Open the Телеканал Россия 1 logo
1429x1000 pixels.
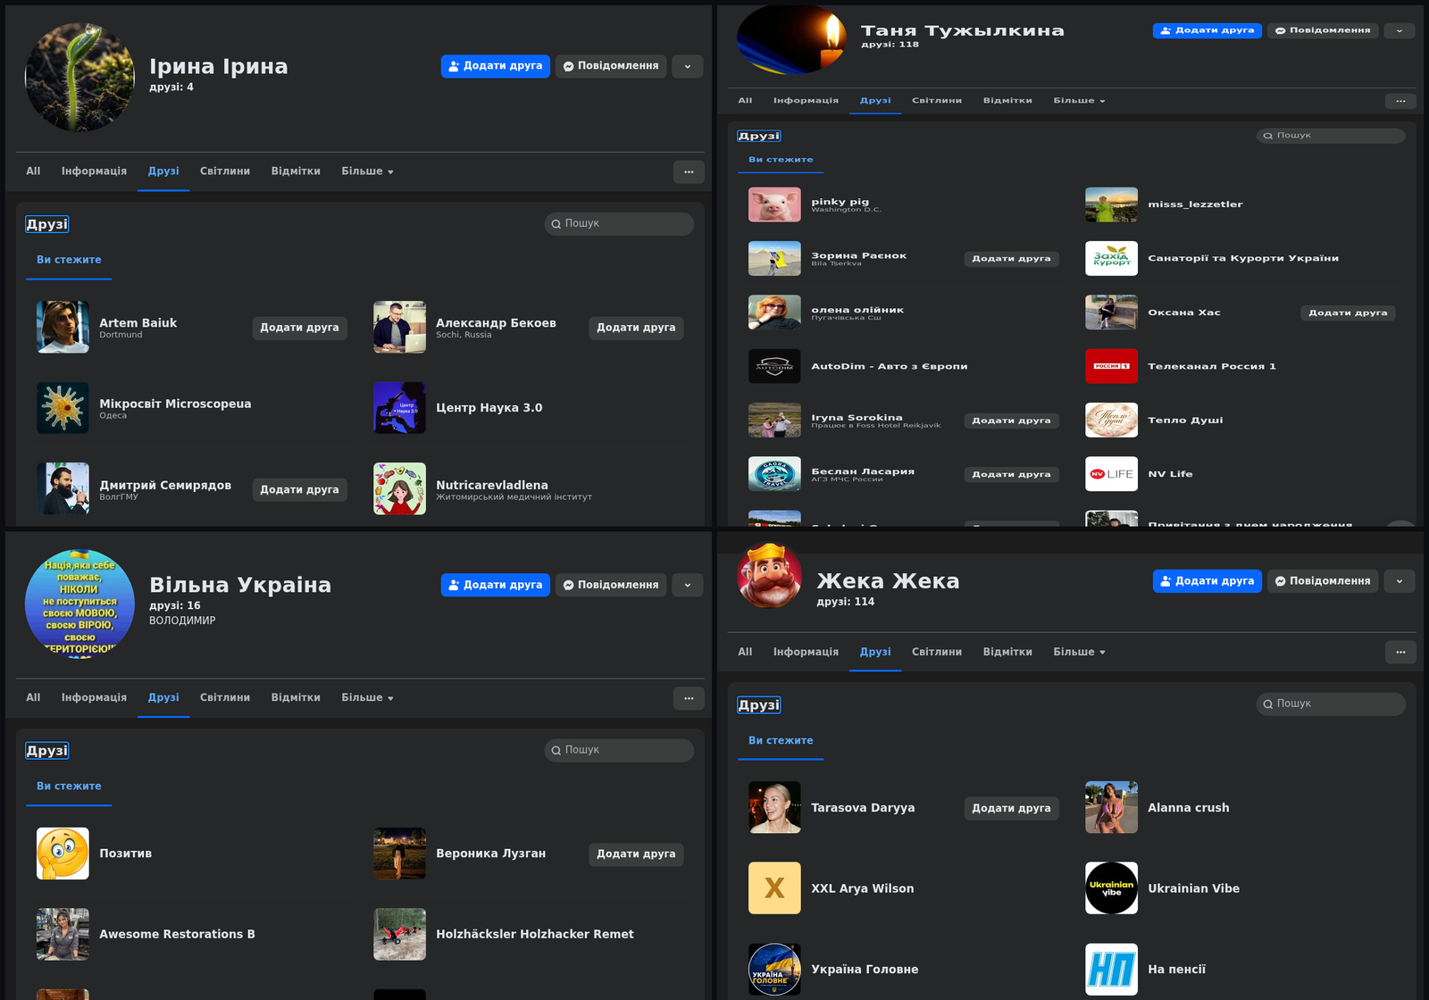[1111, 366]
